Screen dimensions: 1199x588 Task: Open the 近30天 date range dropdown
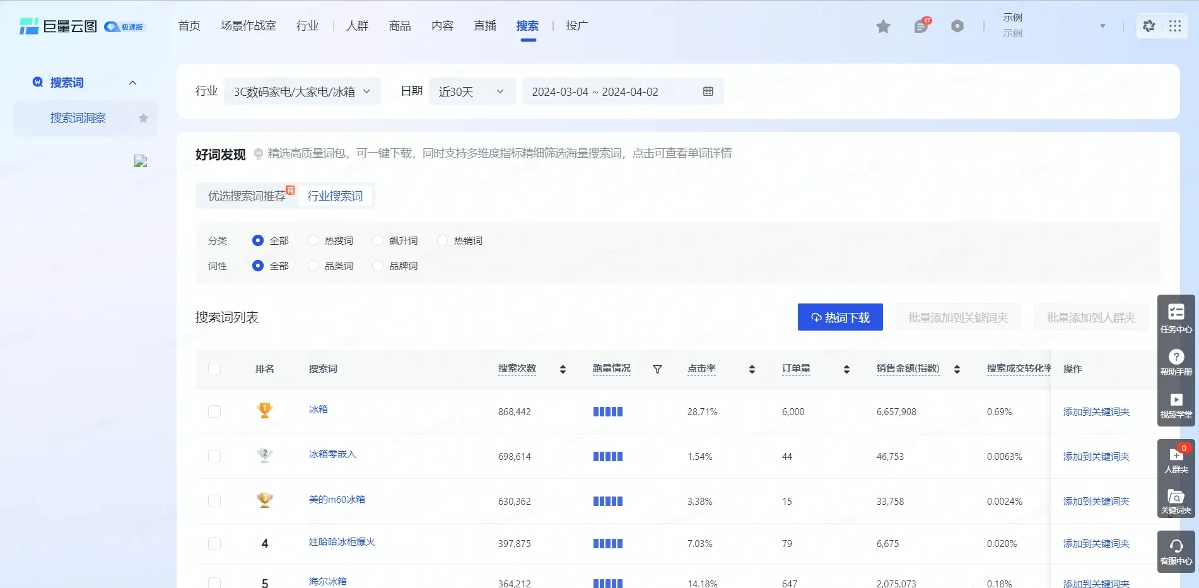coord(471,92)
